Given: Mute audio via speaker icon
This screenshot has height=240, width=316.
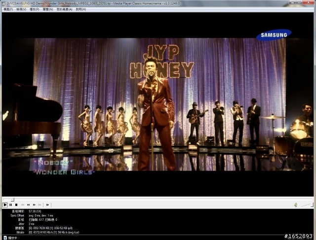Looking at the screenshot, I should [296, 205].
